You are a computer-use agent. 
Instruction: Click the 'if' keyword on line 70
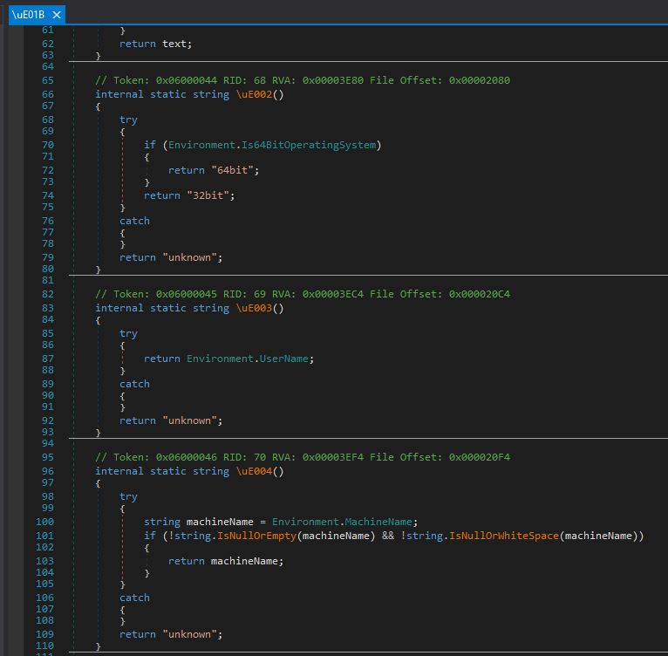150,145
